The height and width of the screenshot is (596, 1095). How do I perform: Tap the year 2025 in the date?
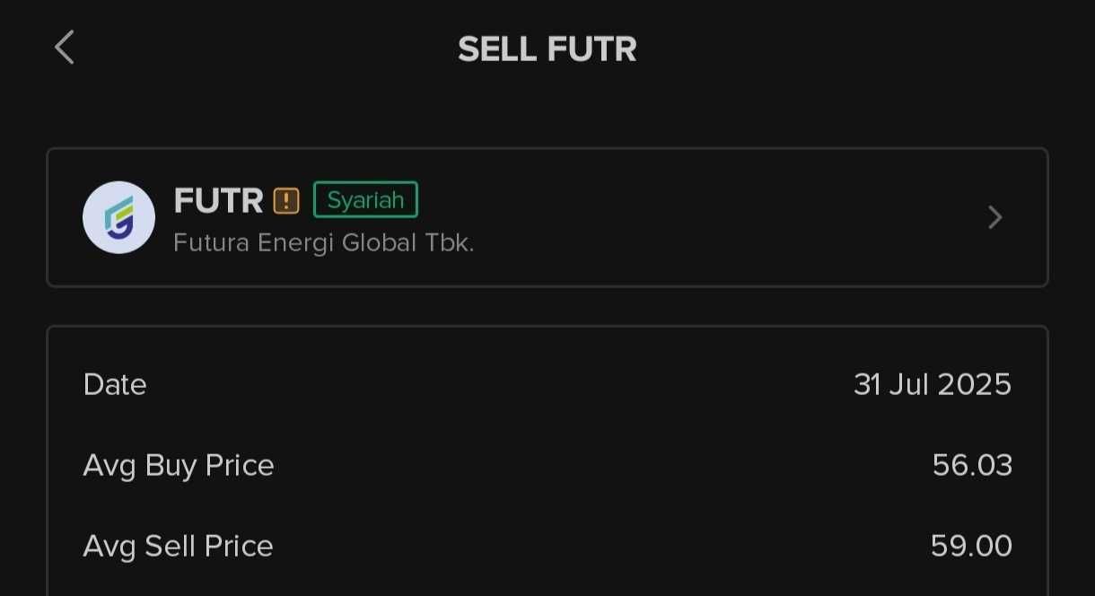[x=975, y=384]
